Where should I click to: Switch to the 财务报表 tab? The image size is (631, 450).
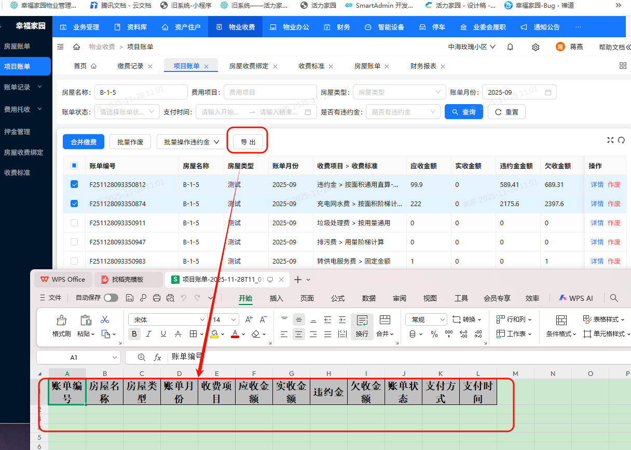pos(422,66)
